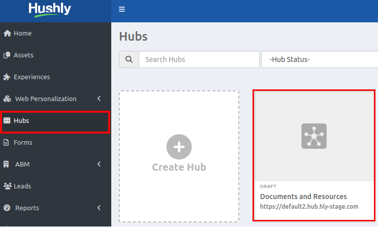Click the Web Personalization label
The image size is (378, 227).
coord(46,99)
